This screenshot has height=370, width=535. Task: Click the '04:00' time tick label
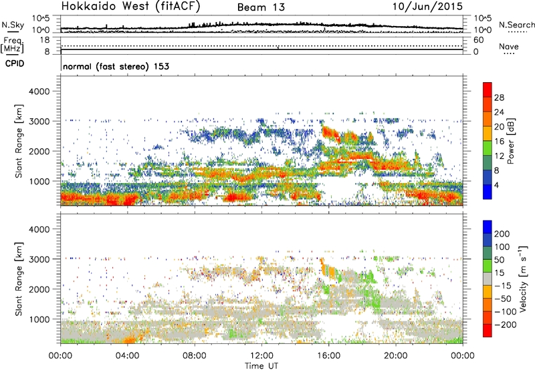click(x=127, y=356)
